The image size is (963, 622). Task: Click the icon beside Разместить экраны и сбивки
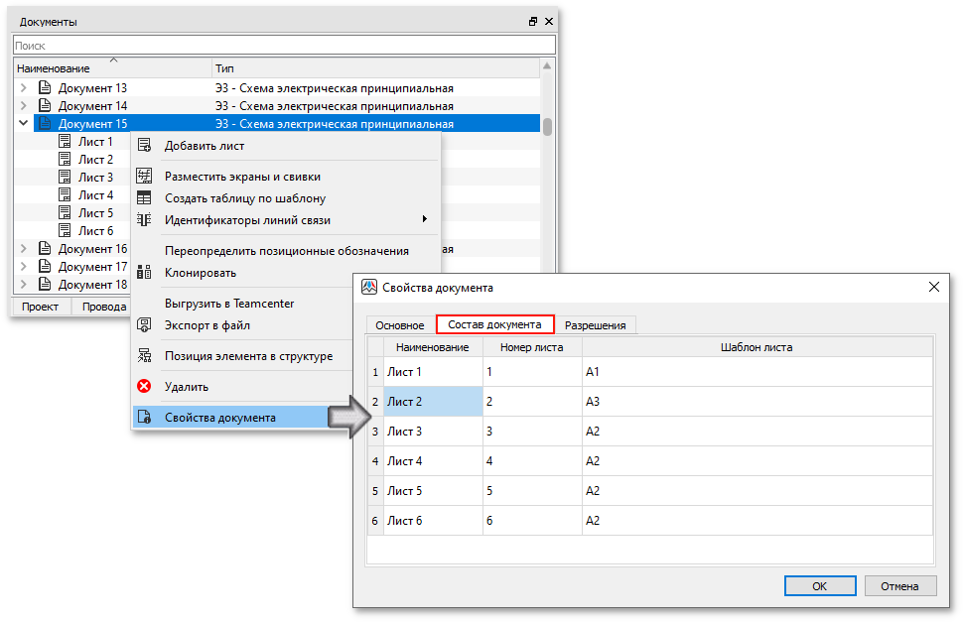pos(144,177)
